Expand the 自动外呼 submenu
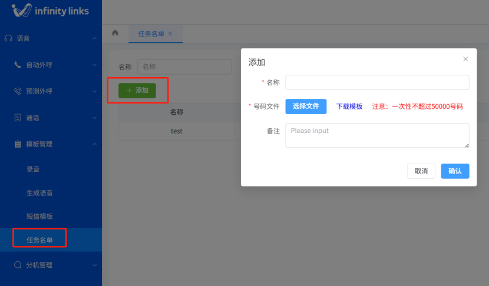 point(94,65)
